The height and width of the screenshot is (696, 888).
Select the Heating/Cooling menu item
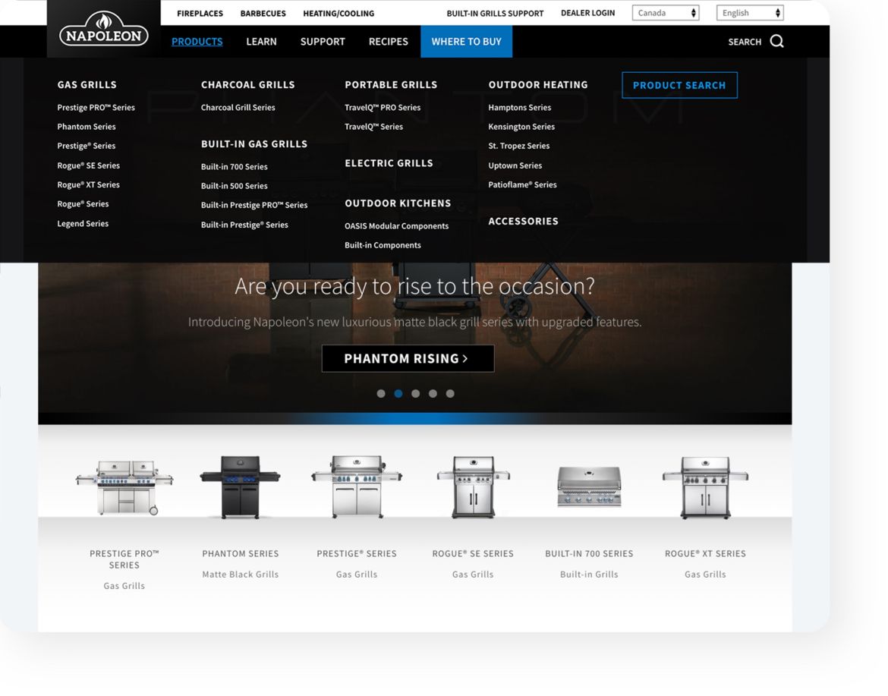338,13
